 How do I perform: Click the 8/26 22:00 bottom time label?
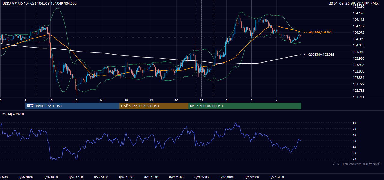point(202,177)
